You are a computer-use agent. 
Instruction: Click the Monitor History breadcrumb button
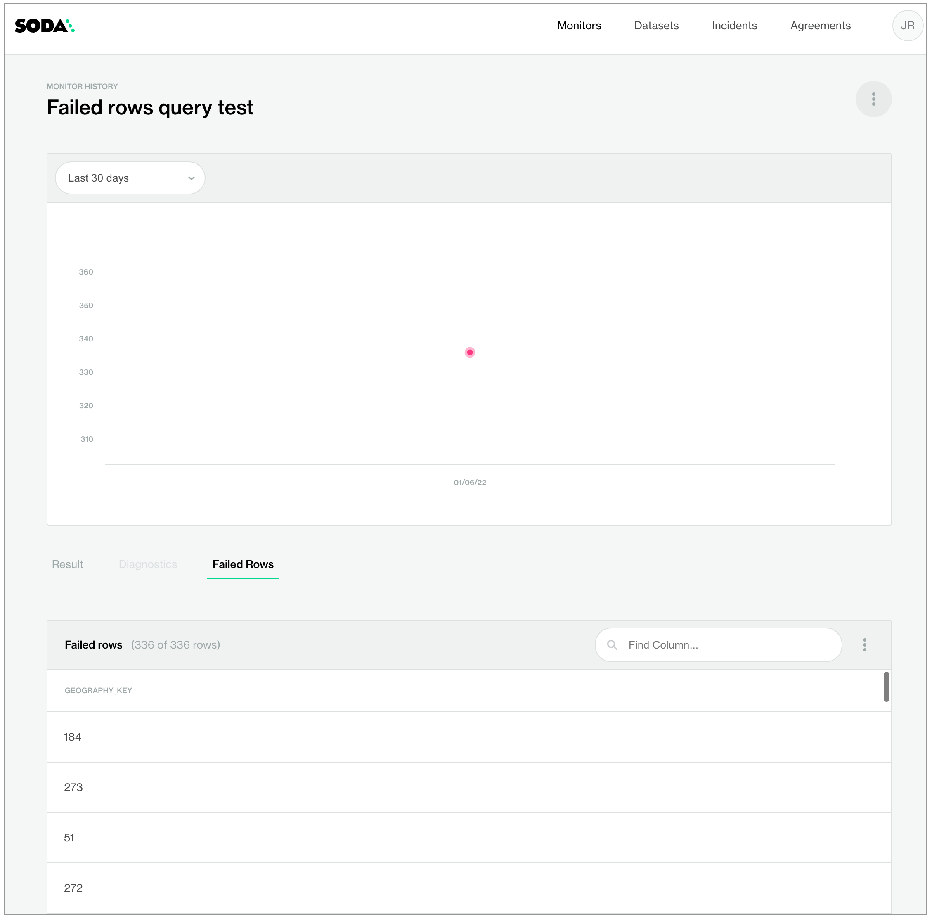pos(83,87)
